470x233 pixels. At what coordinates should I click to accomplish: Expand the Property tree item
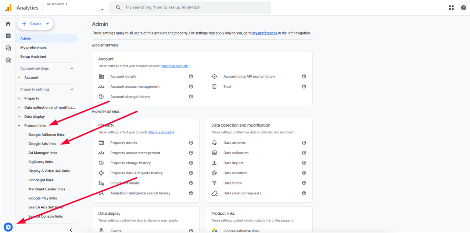pyautogui.click(x=19, y=98)
